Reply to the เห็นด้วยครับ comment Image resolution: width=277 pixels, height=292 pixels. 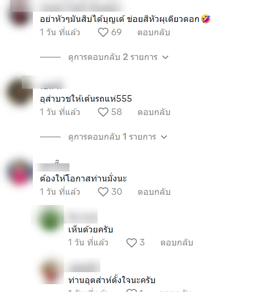tap(177, 243)
